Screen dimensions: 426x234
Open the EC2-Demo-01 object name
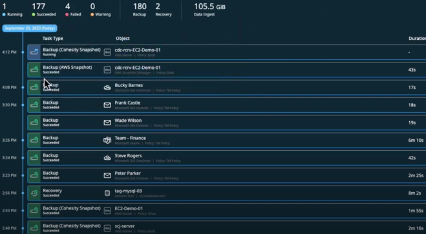[x=129, y=209]
